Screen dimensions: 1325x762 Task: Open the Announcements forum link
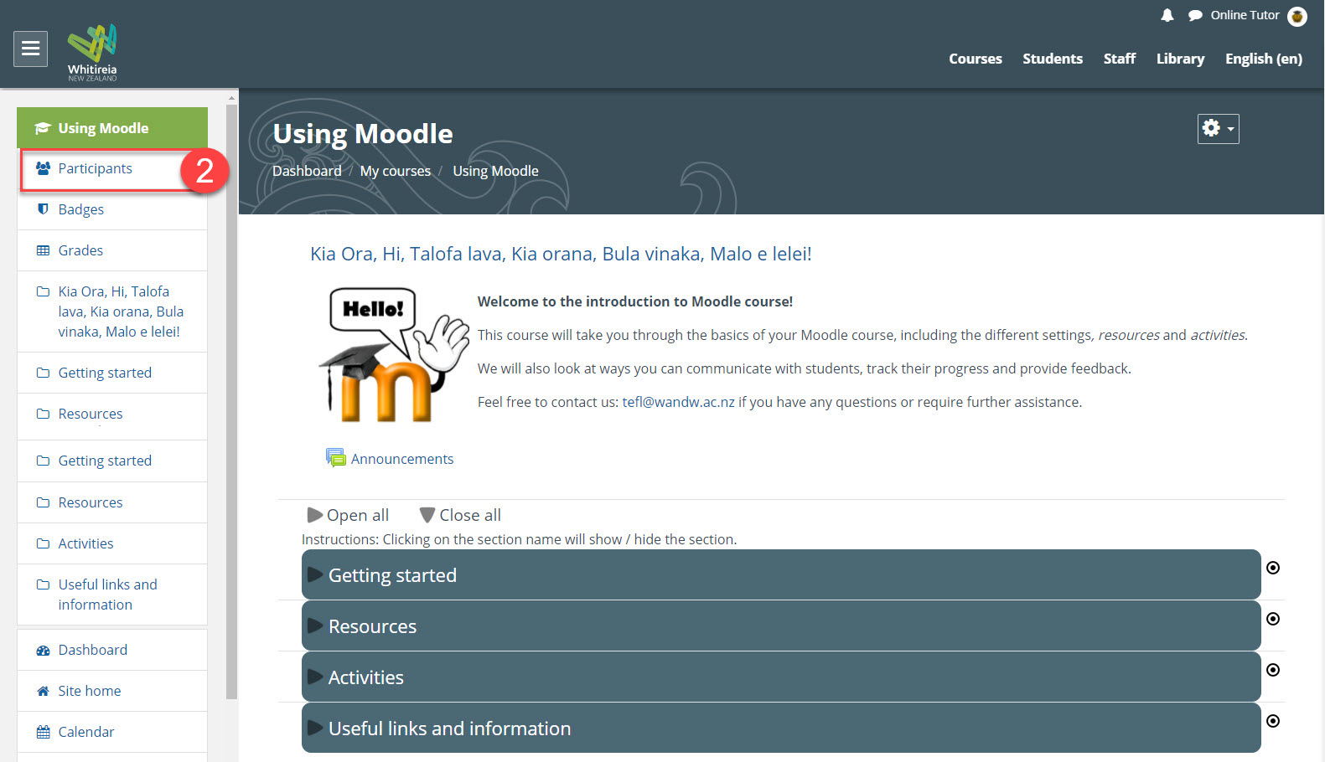point(402,459)
